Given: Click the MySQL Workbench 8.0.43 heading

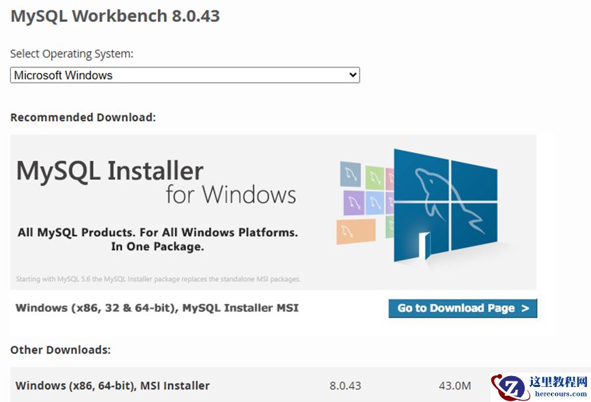Looking at the screenshot, I should (117, 16).
